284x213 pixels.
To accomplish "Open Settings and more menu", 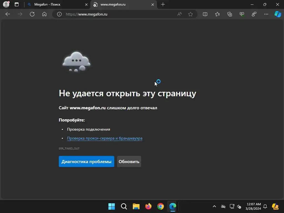I will [266, 14].
